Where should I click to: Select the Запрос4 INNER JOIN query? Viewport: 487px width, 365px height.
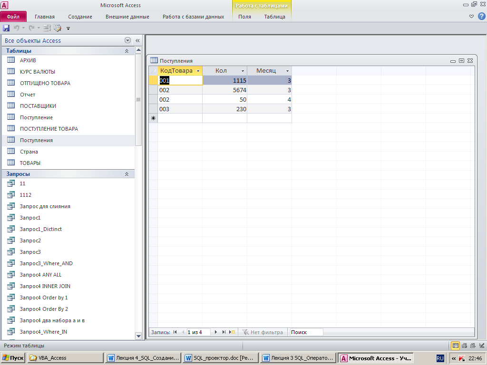coord(45,286)
